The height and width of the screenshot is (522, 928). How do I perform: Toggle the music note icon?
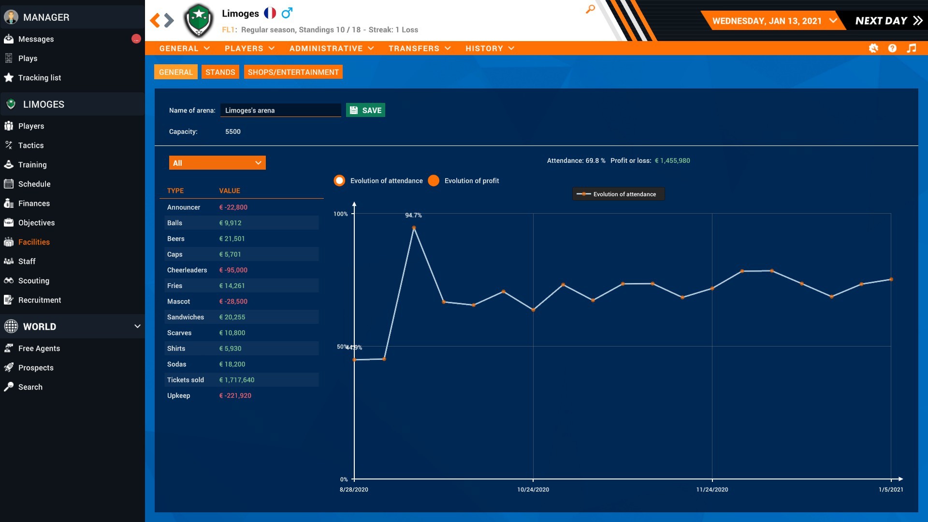(x=911, y=48)
